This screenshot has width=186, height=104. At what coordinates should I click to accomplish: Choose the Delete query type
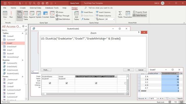[52, 14]
